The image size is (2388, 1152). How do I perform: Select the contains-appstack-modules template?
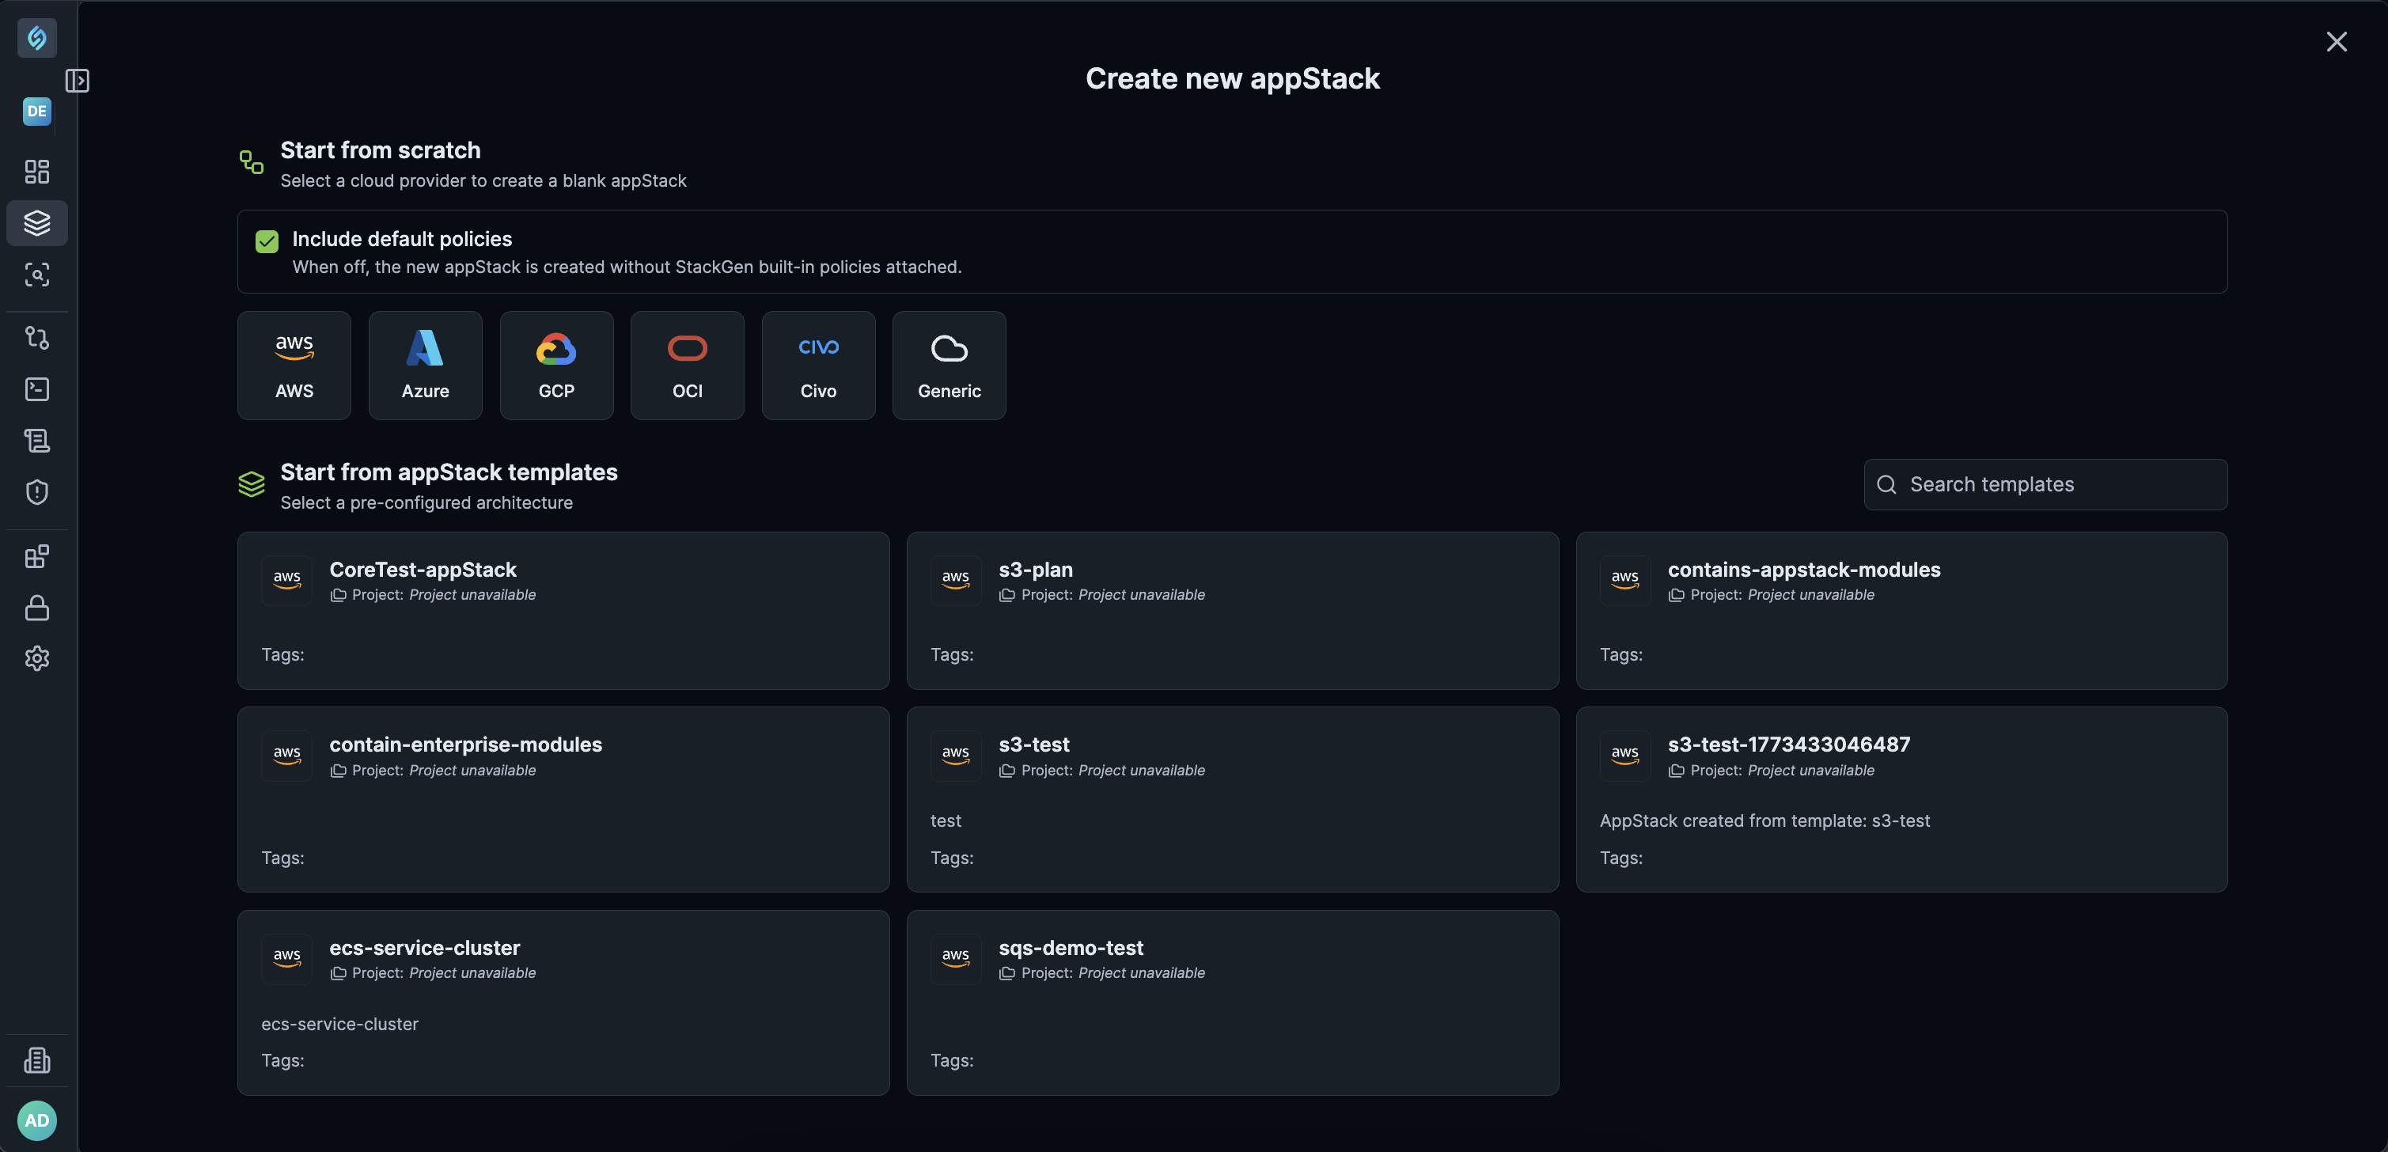1901,611
